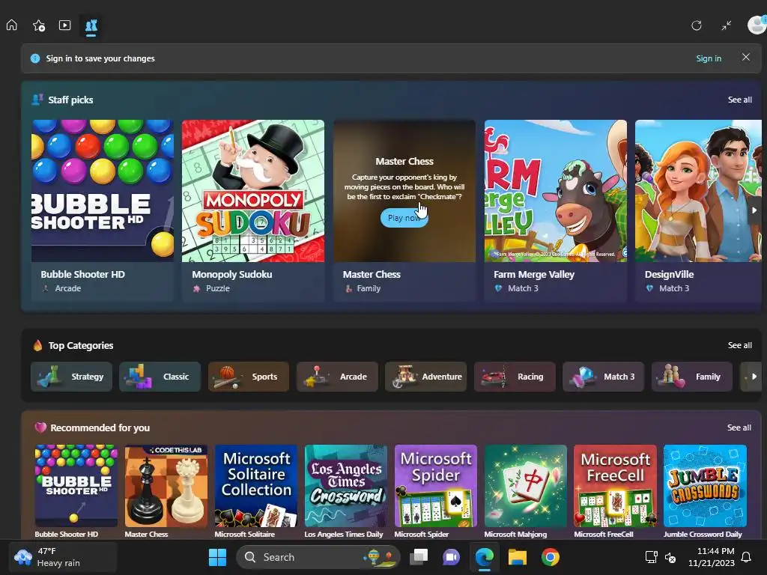767x575 pixels.
Task: Select the Sports category
Action: 249,377
